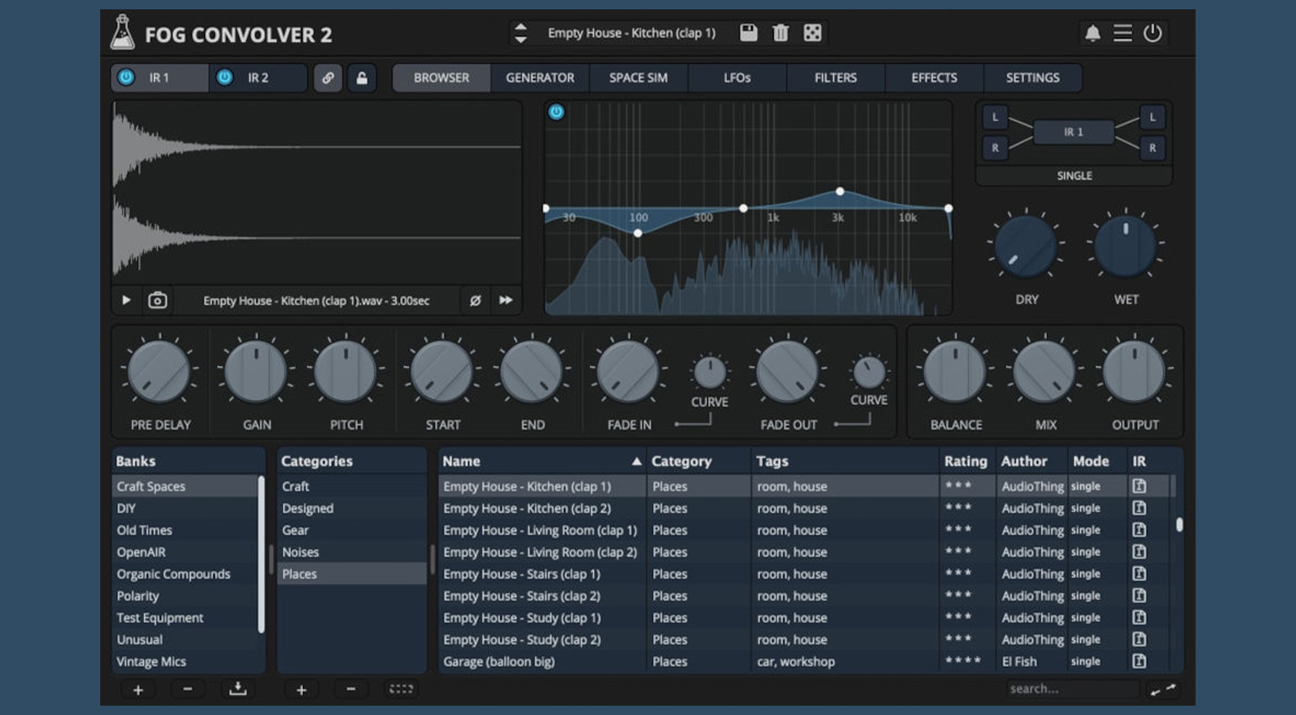Toggle plugin bypass with the power icon

click(1152, 34)
